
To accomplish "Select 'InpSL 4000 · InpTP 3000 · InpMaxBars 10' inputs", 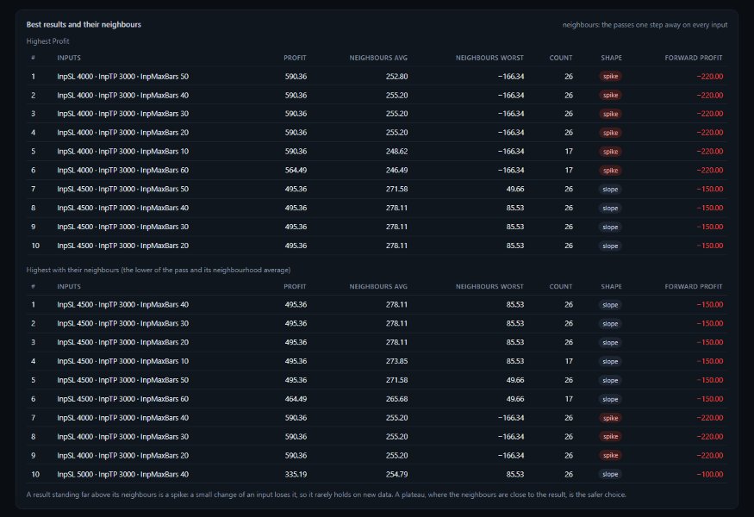I will [122, 152].
